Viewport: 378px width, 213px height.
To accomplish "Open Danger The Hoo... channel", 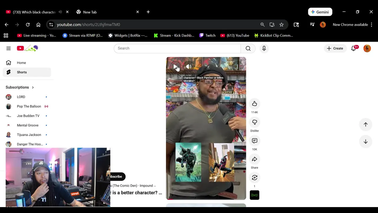I will [x=27, y=144].
